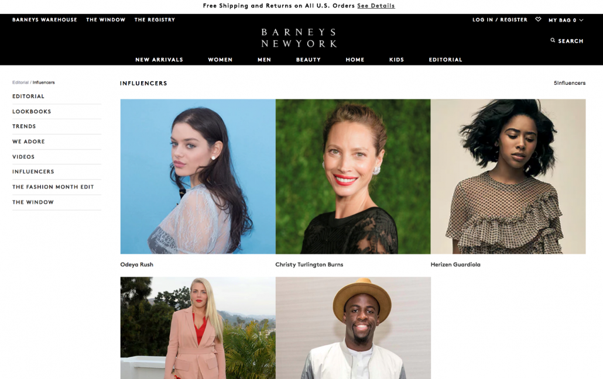Open Herizen Guardiola photo
The image size is (603, 379).
[508, 177]
